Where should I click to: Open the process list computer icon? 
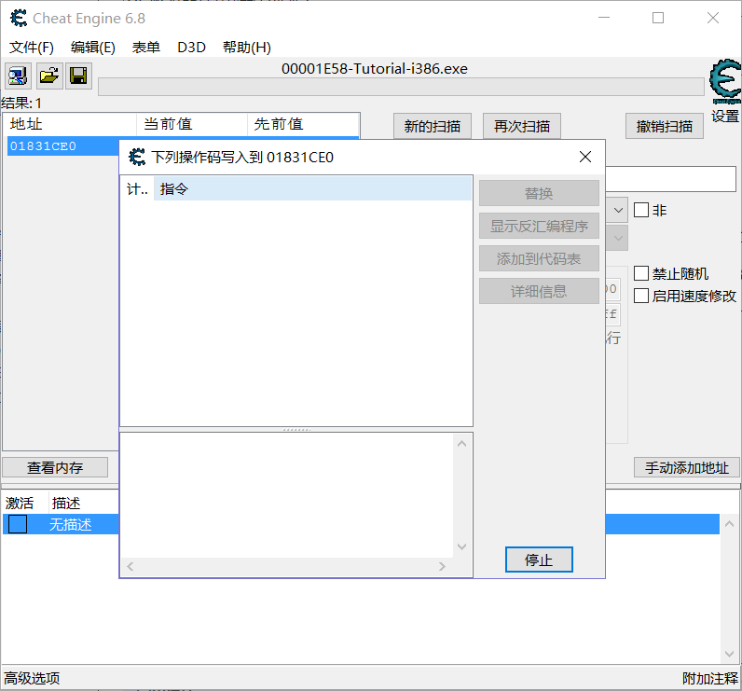18,76
